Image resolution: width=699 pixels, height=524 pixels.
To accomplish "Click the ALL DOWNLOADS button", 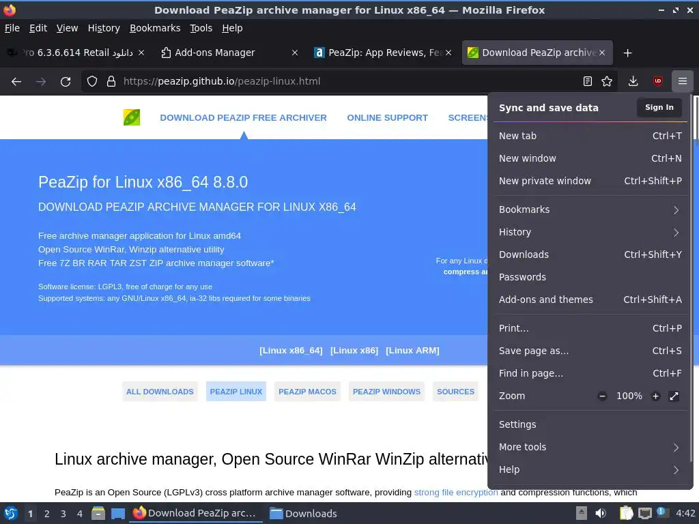I will (x=160, y=392).
